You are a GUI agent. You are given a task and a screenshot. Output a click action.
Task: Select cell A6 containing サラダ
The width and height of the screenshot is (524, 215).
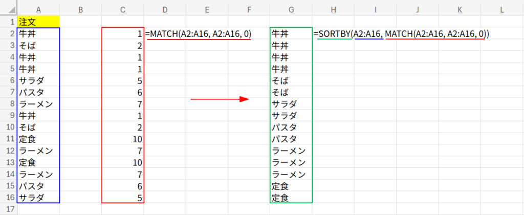pos(38,80)
